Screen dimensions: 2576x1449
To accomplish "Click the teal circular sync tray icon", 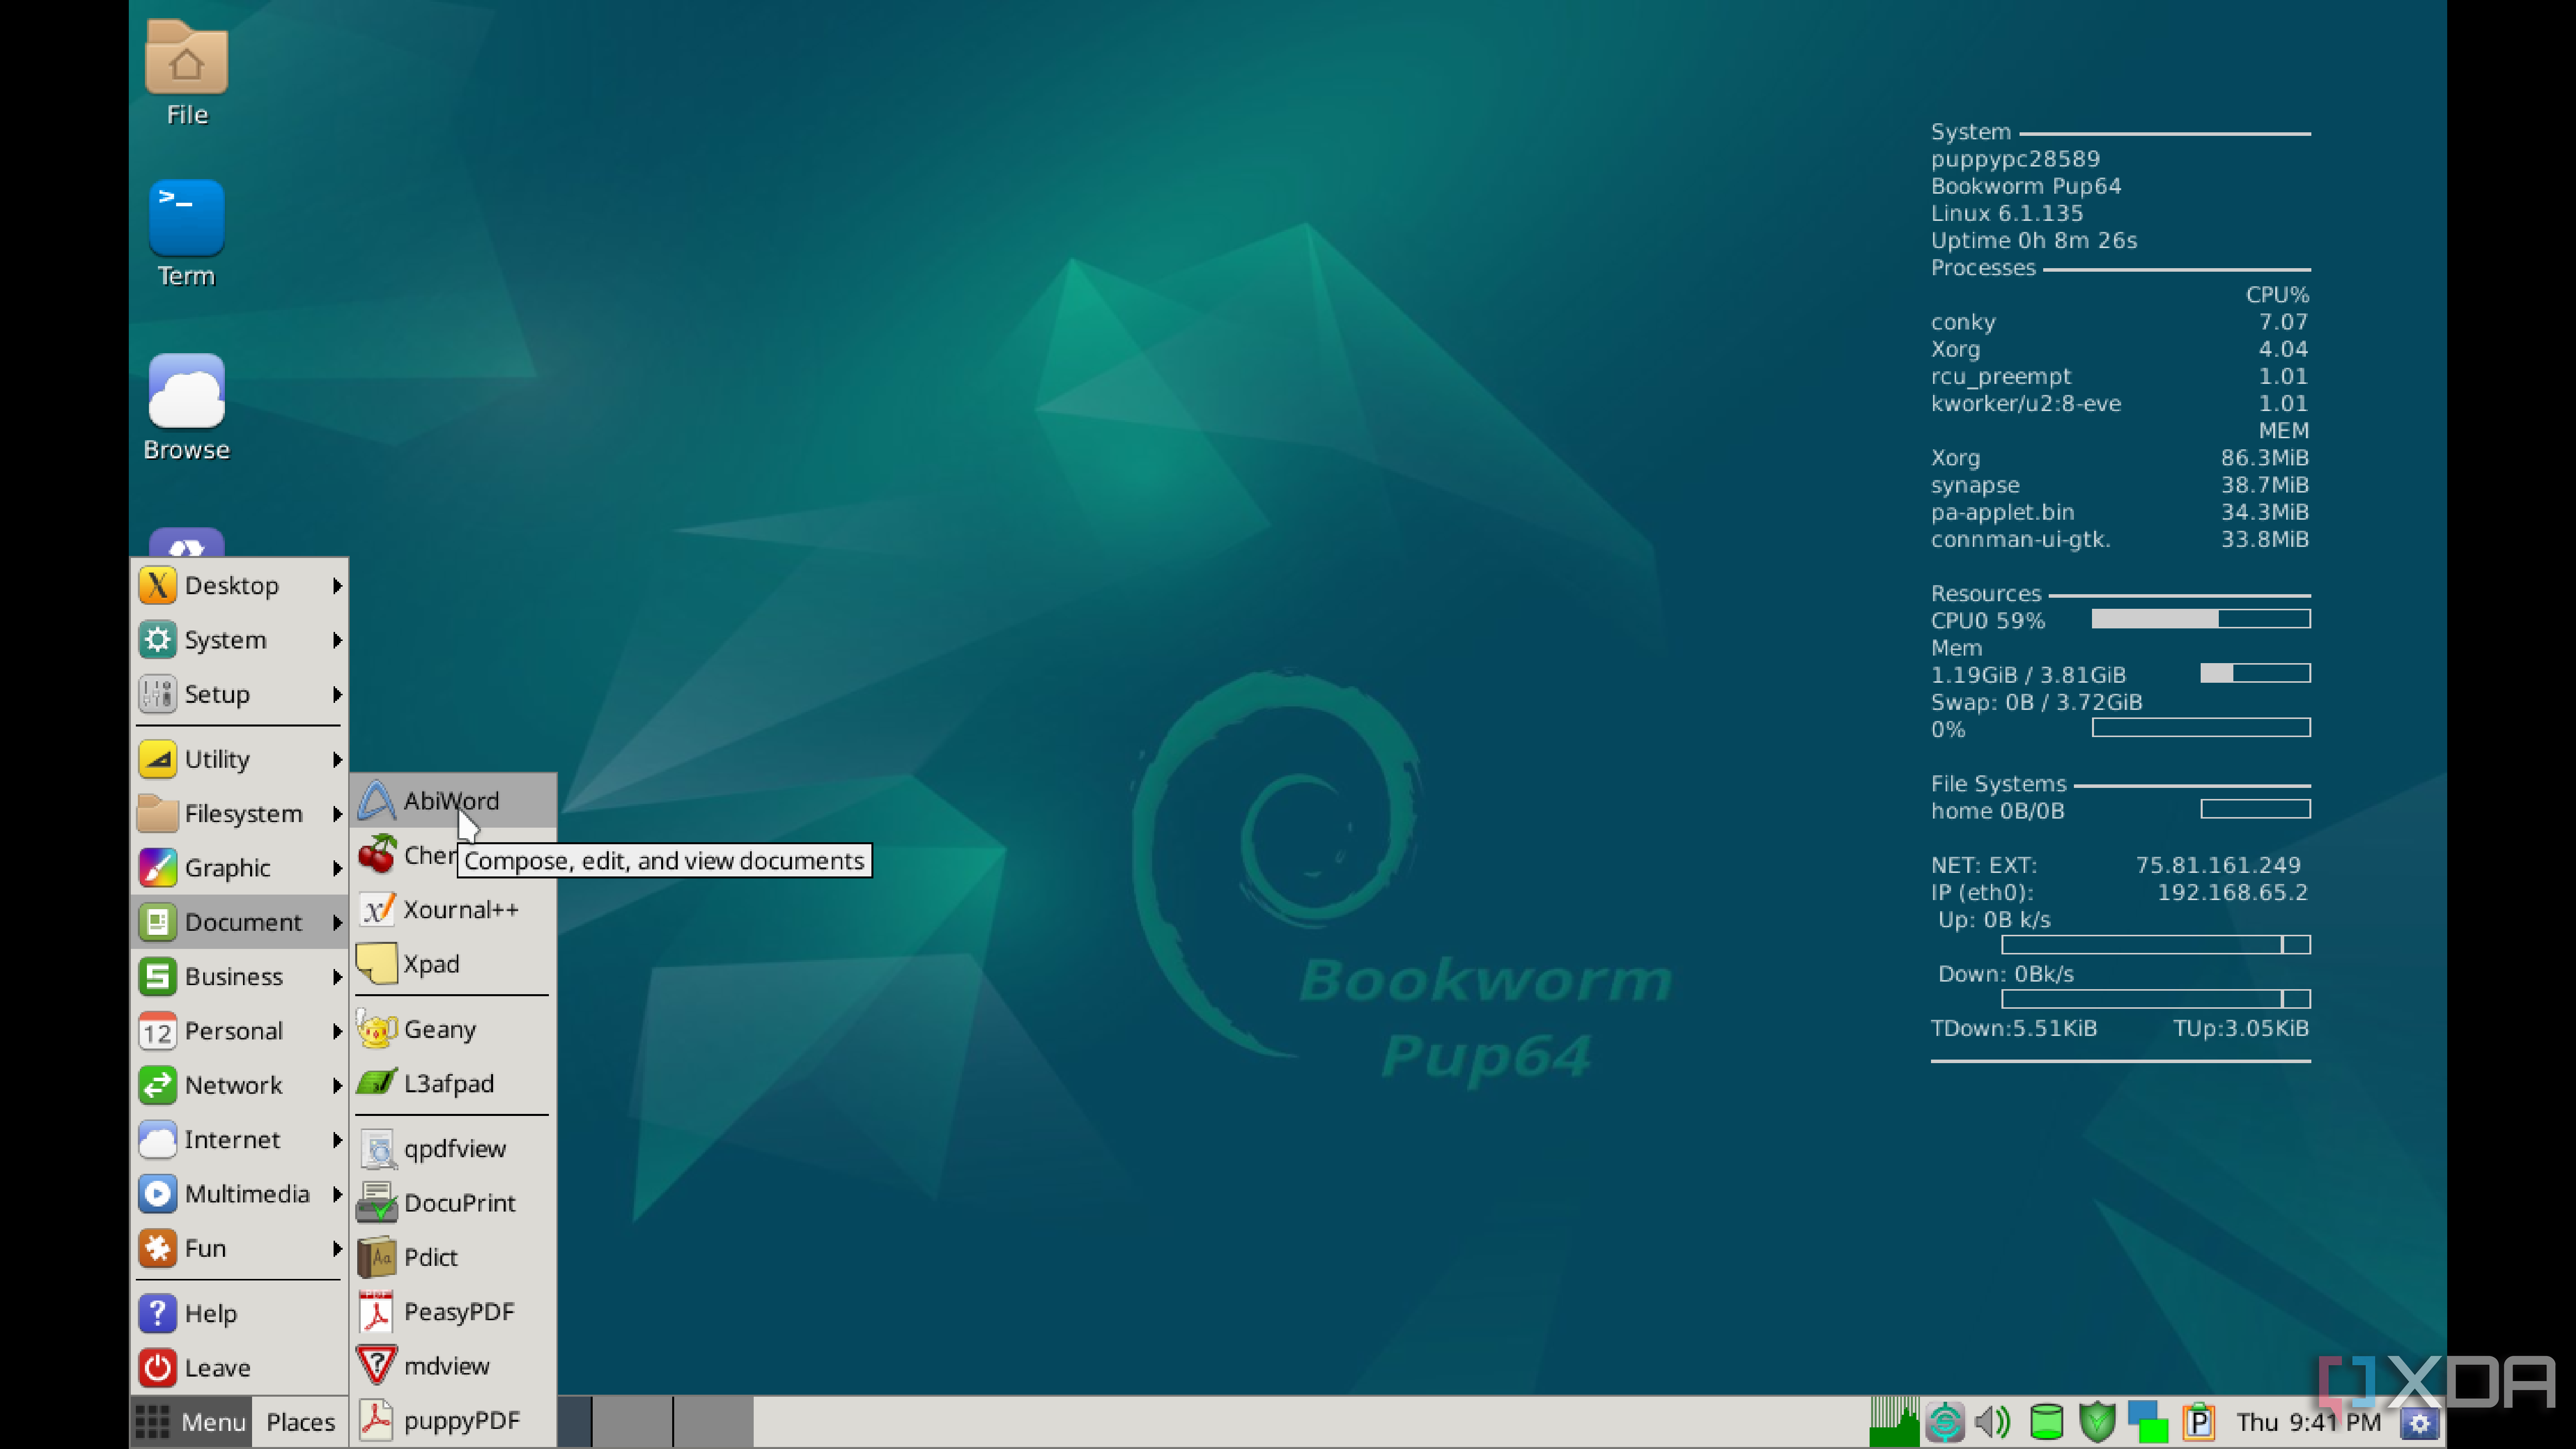I will pyautogui.click(x=1945, y=1421).
